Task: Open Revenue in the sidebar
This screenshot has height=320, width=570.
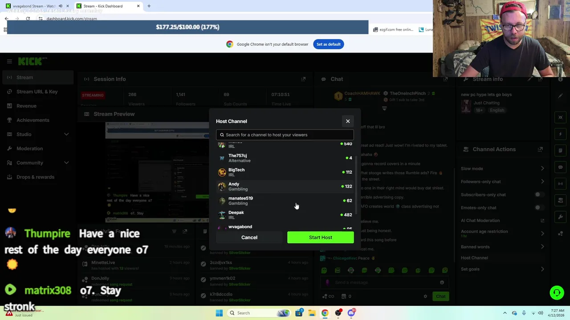Action: click(x=37, y=106)
